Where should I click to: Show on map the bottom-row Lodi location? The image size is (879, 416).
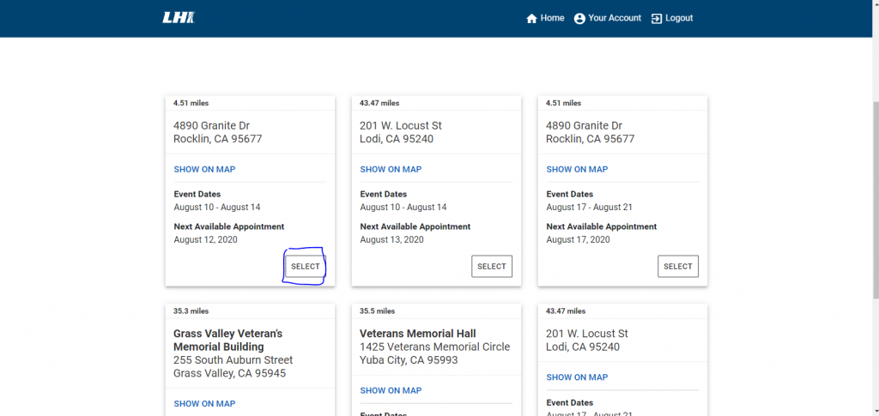pyautogui.click(x=577, y=377)
